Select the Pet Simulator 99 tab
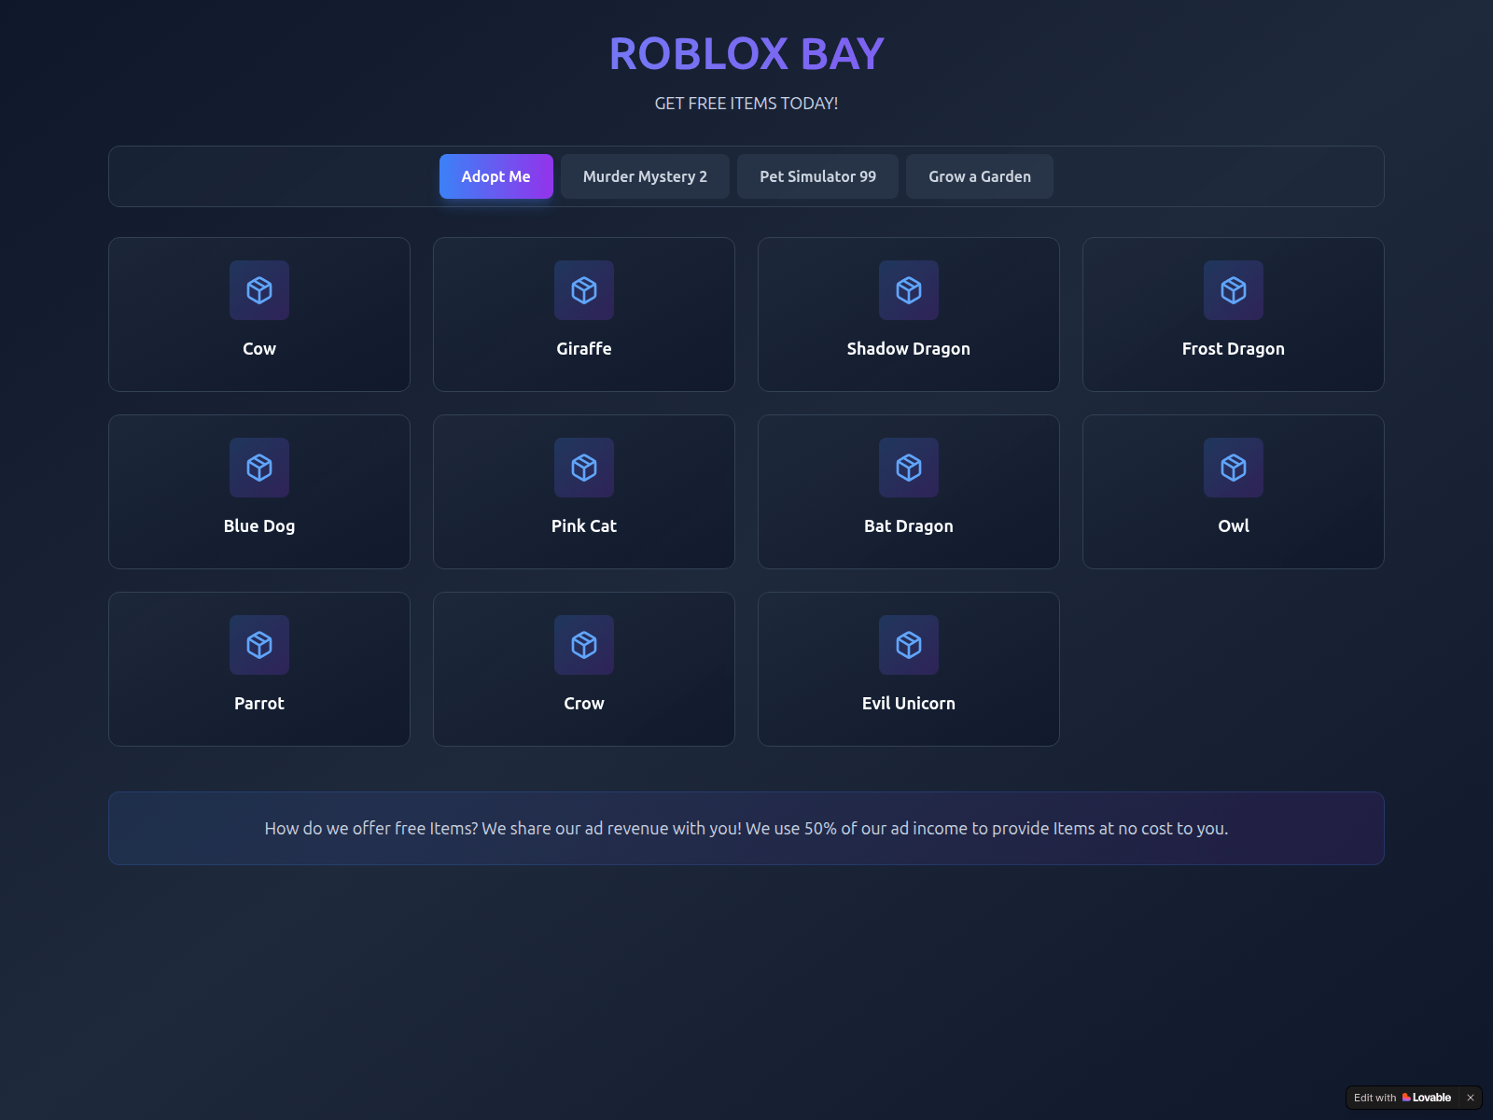The width and height of the screenshot is (1493, 1120). click(817, 176)
